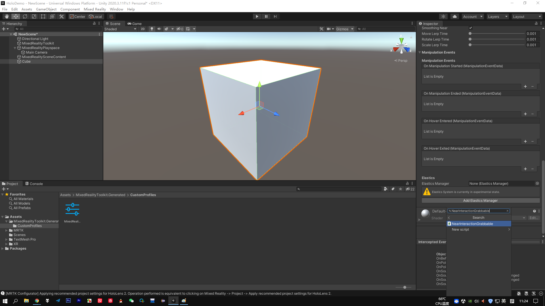
Task: Select the Rotate tool
Action: click(x=25, y=16)
